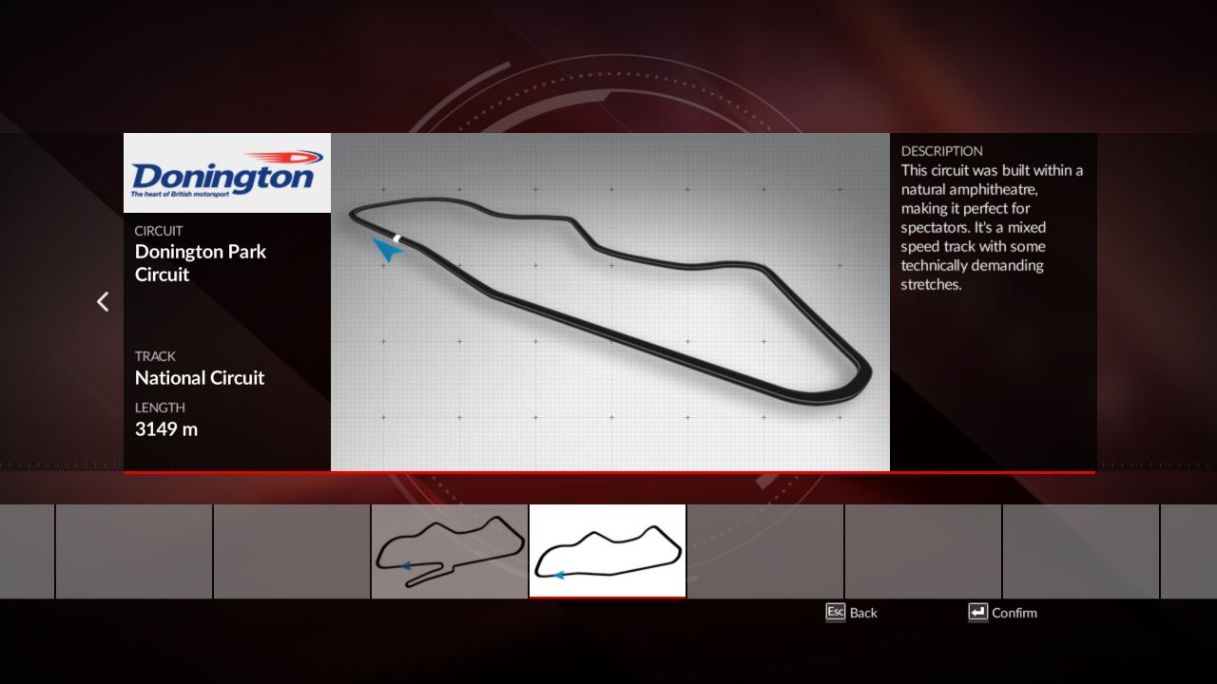Click the blue arrow inside the unselected layout thumbnail
This screenshot has width=1217, height=684.
coord(406,565)
